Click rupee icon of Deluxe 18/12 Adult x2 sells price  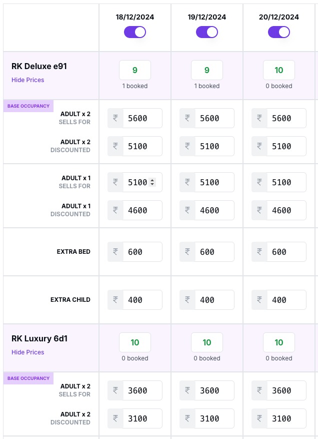point(115,118)
